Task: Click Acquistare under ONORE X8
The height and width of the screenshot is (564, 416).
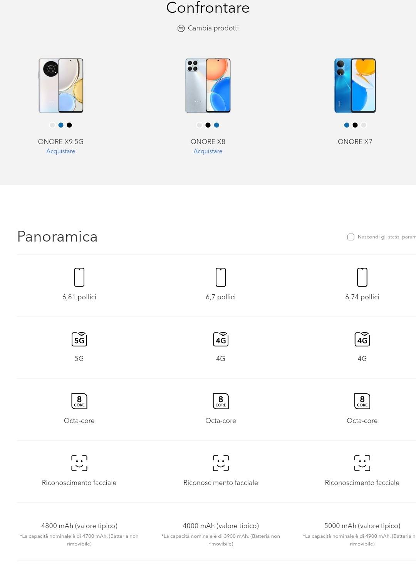Action: coord(208,151)
